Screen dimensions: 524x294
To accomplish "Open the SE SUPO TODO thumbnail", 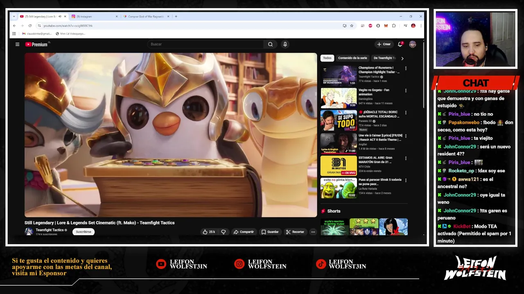I will click(339, 120).
